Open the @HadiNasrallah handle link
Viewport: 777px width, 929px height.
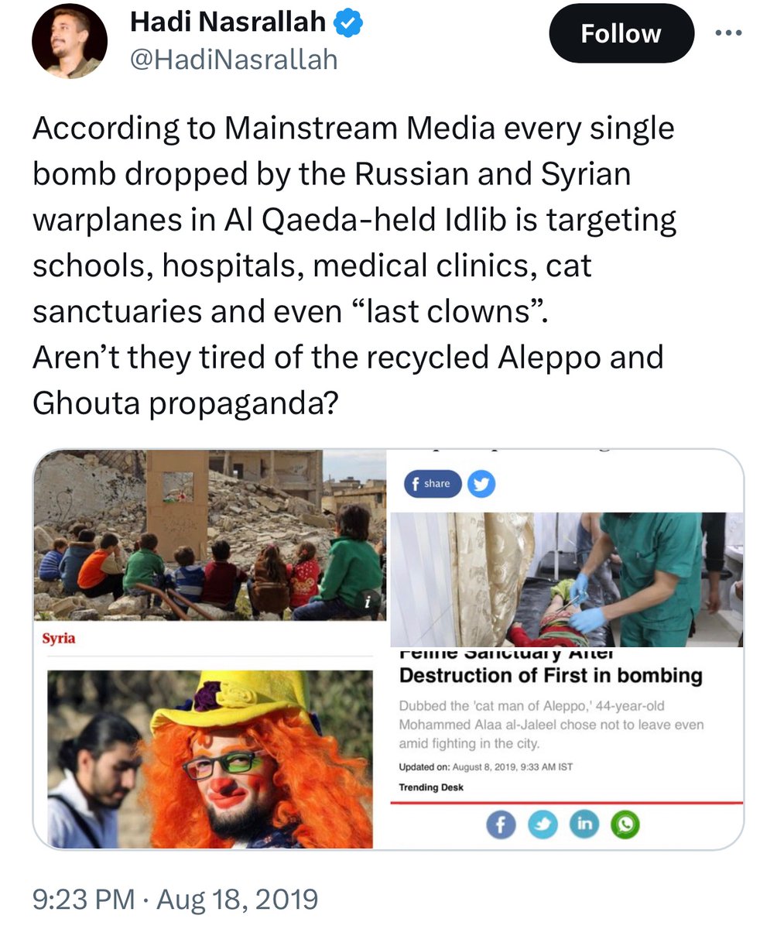coord(234,60)
